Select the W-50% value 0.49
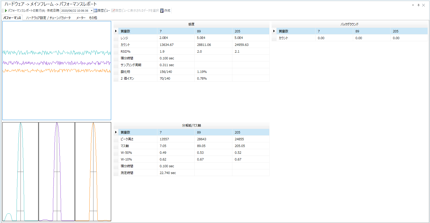The width and height of the screenshot is (430, 223). click(x=176, y=152)
